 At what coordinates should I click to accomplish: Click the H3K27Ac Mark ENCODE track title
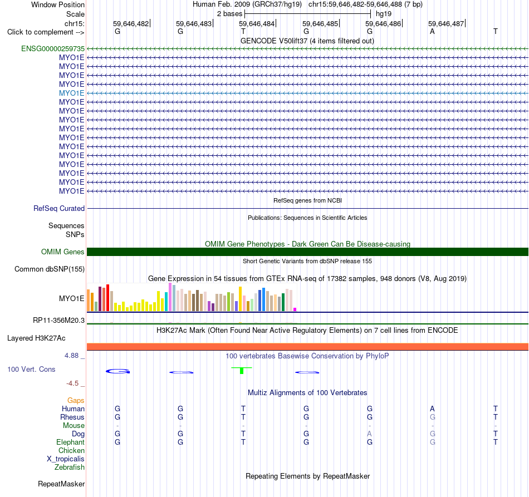pos(307,330)
